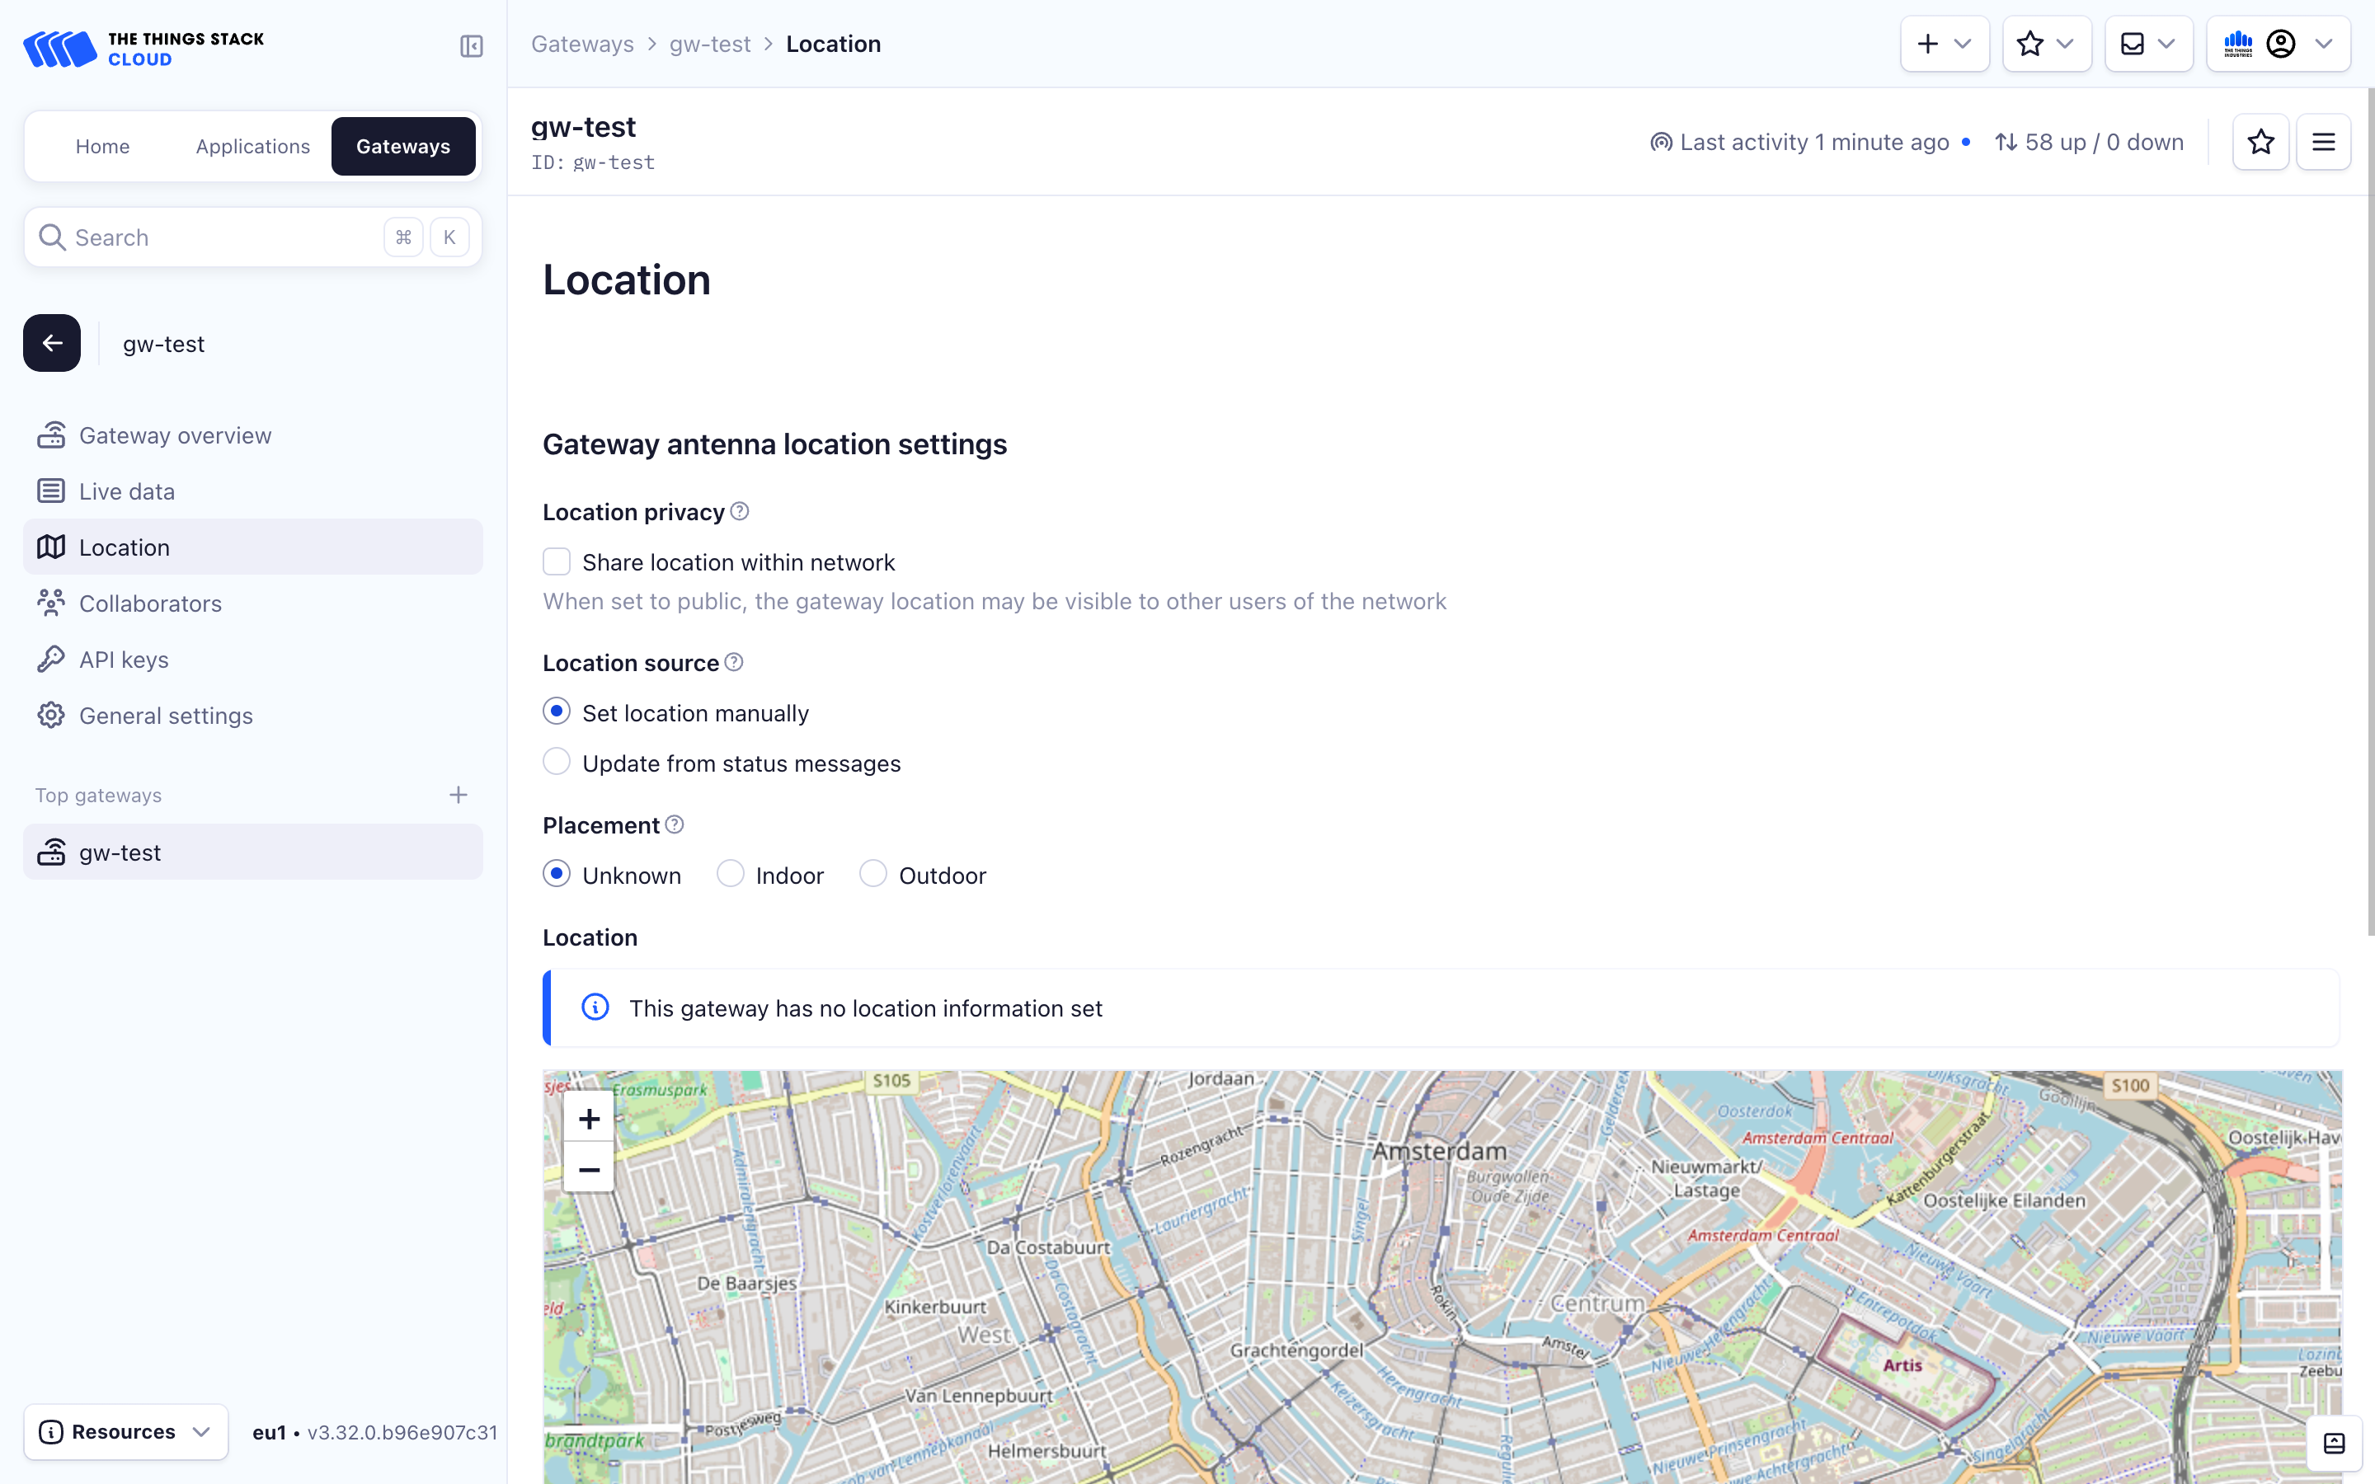Click the Location map icon in sidebar
Screen dimensions: 2375x1484
tap(49, 546)
